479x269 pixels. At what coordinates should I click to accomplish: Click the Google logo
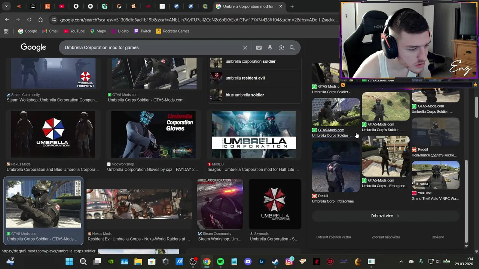point(33,47)
